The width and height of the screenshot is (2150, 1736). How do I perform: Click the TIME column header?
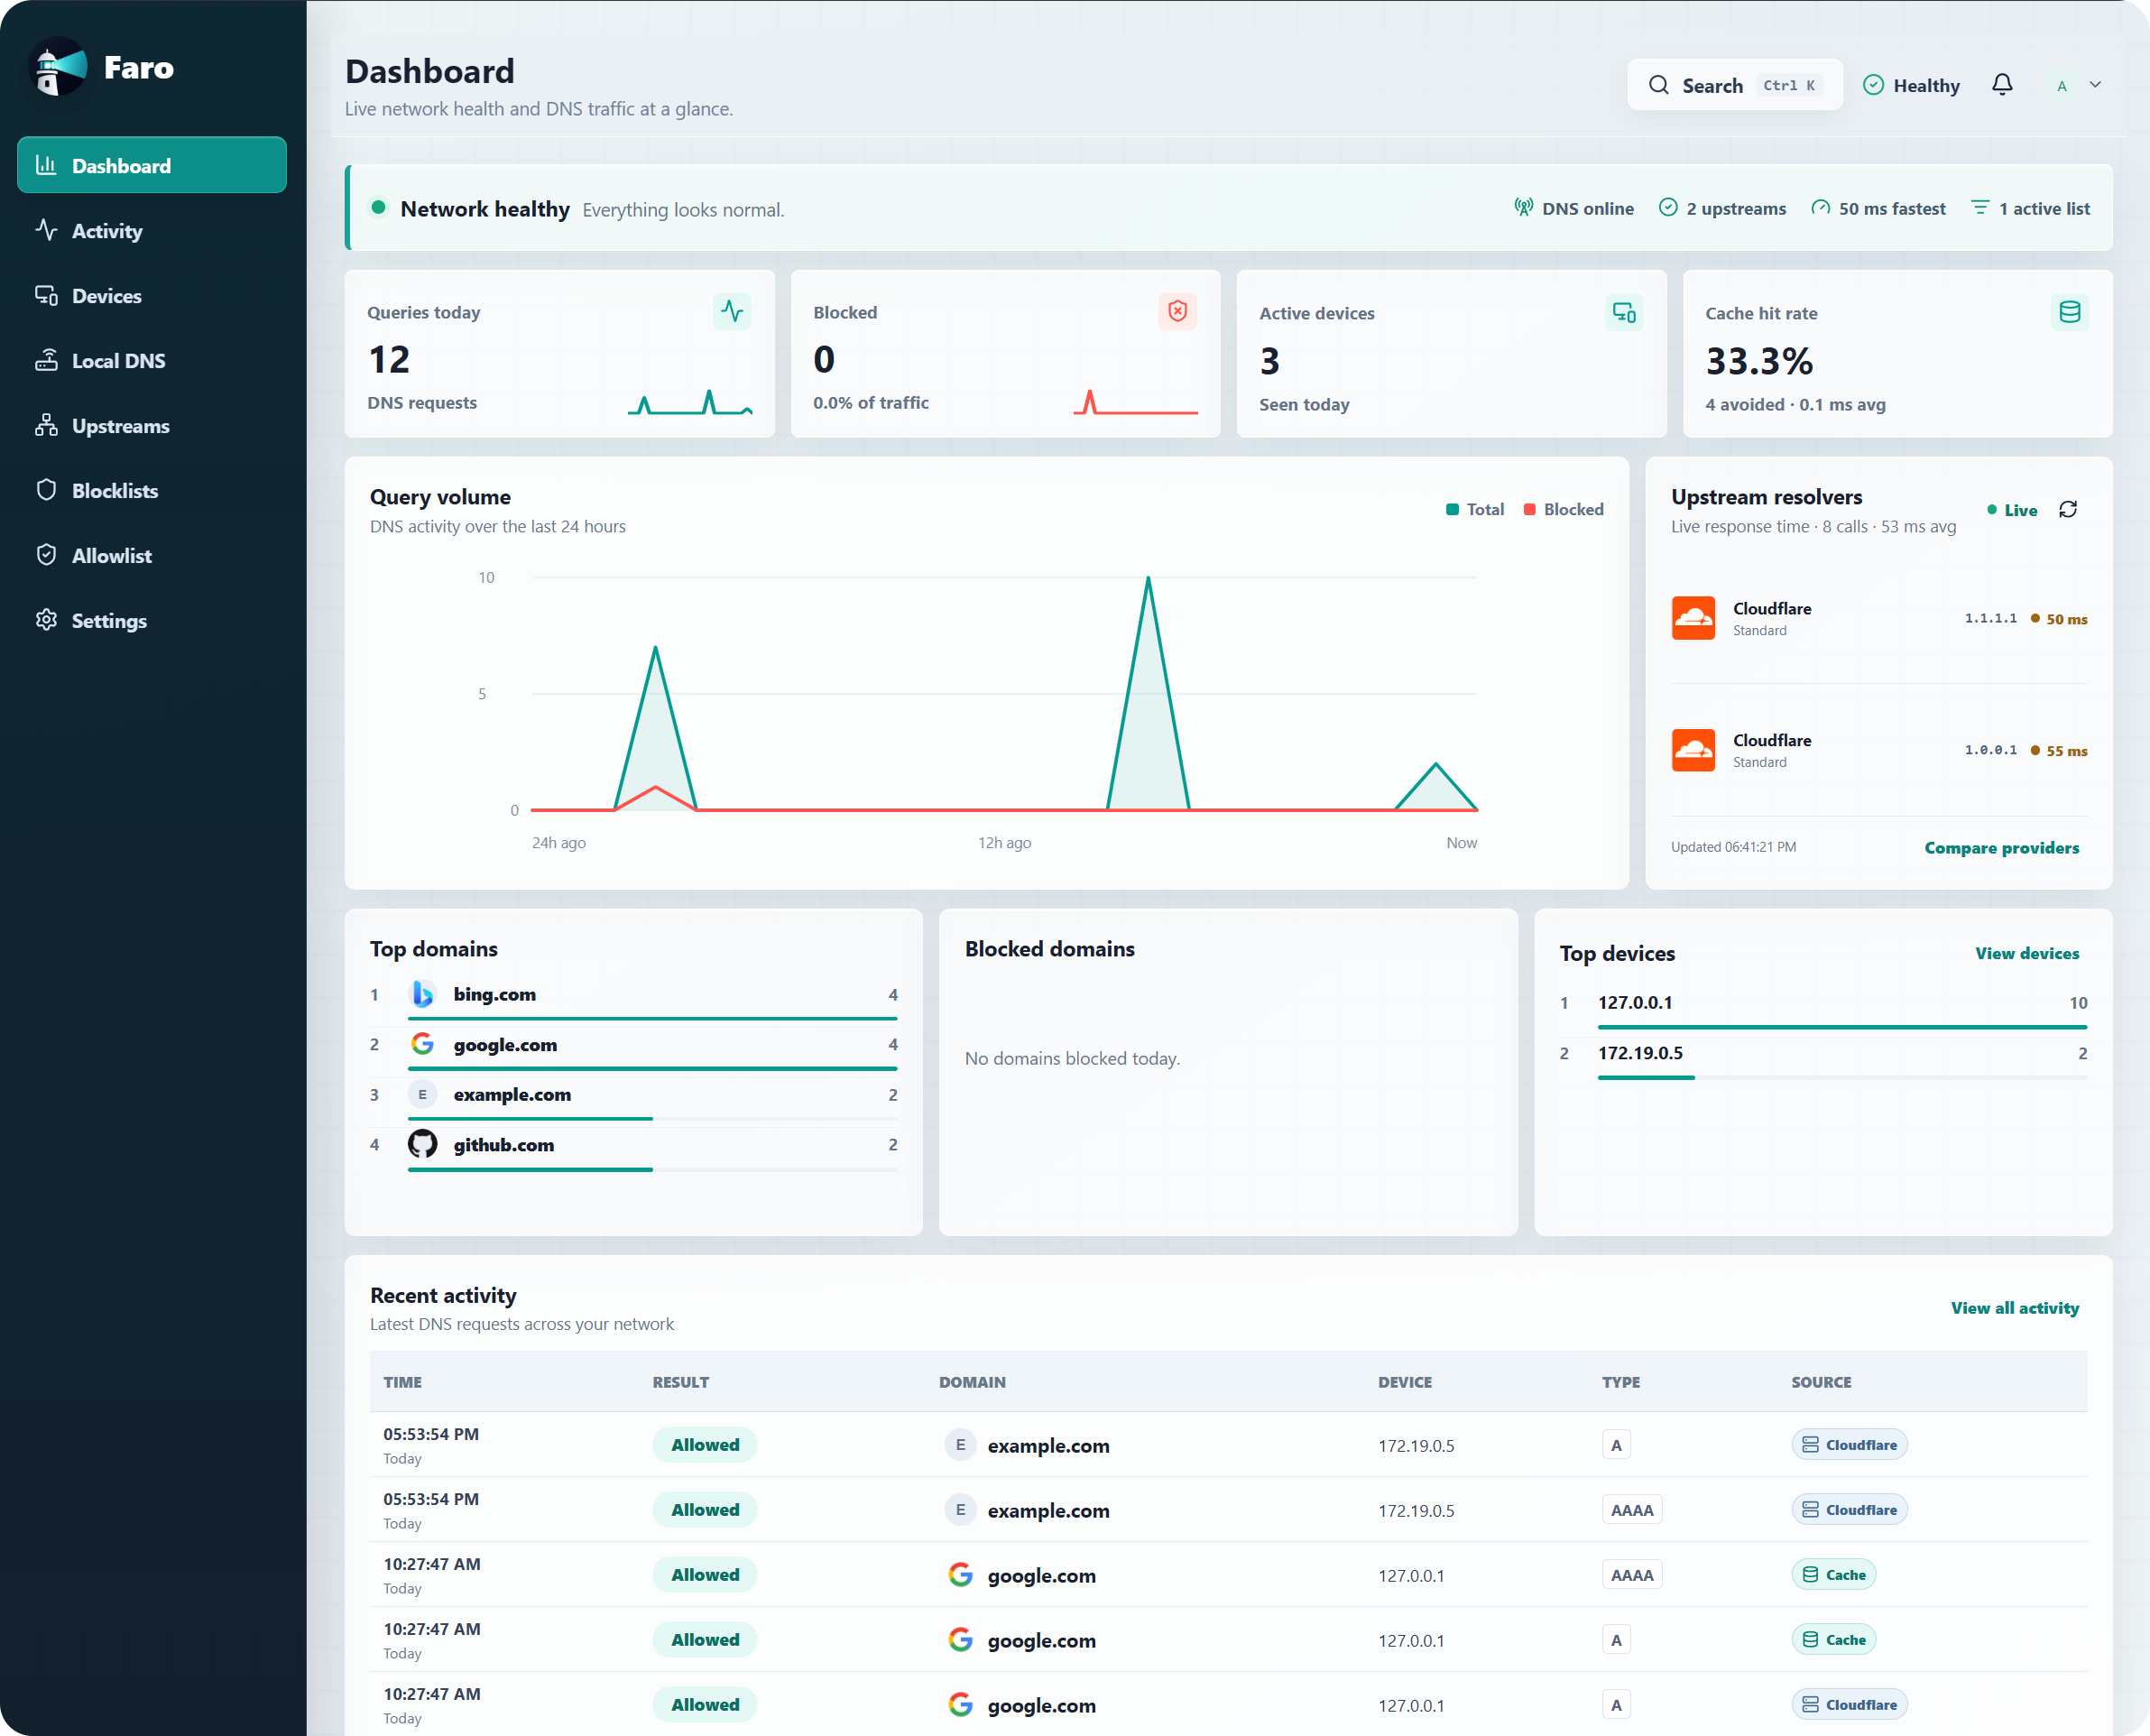[x=402, y=1382]
